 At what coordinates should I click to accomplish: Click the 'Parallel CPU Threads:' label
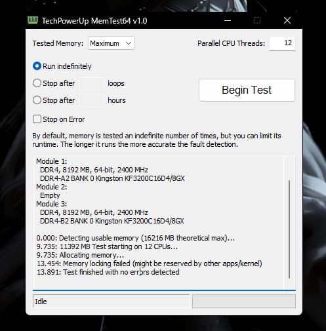pyautogui.click(x=231, y=43)
